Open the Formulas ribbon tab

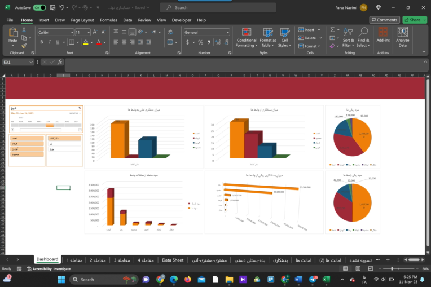click(108, 20)
